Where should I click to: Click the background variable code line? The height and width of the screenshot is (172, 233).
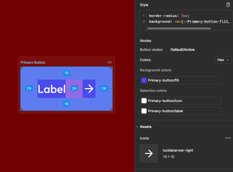(189, 21)
